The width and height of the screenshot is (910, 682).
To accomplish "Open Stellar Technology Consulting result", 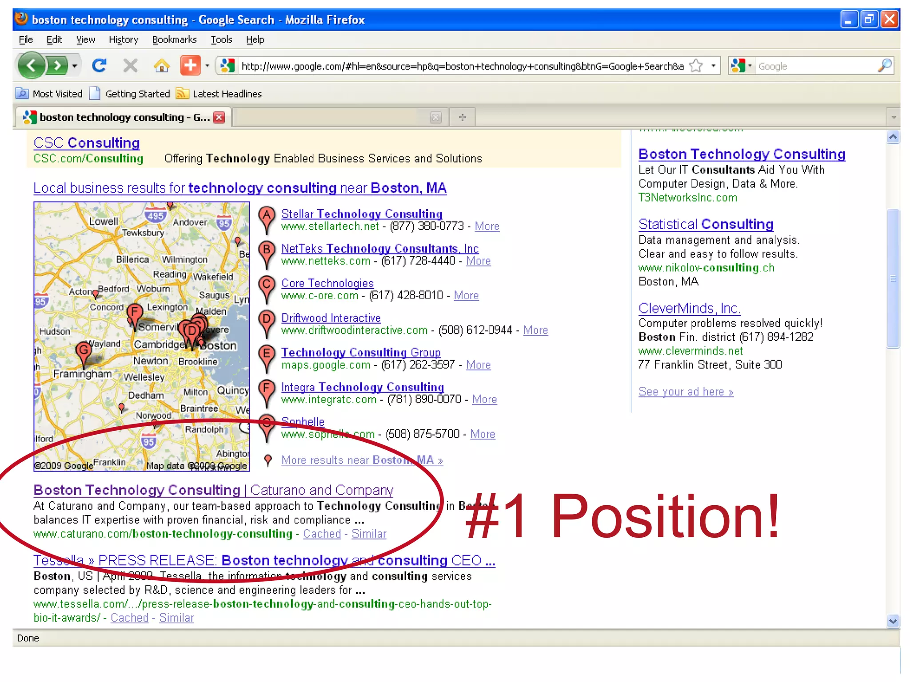I will [x=362, y=214].
